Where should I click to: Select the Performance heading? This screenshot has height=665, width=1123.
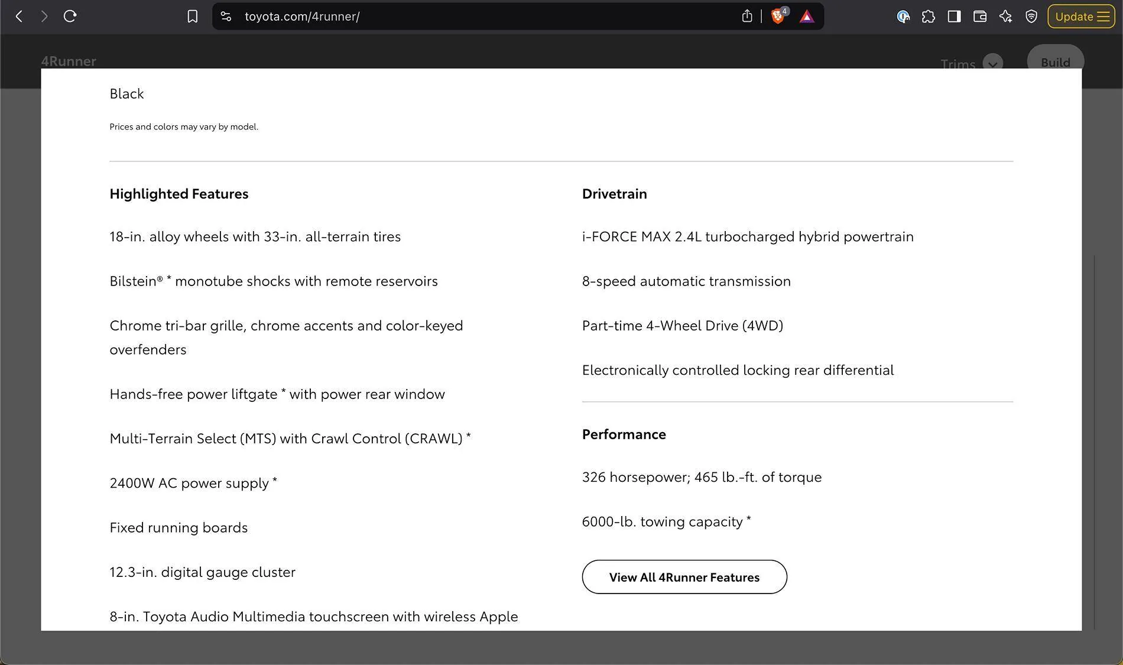click(x=624, y=434)
